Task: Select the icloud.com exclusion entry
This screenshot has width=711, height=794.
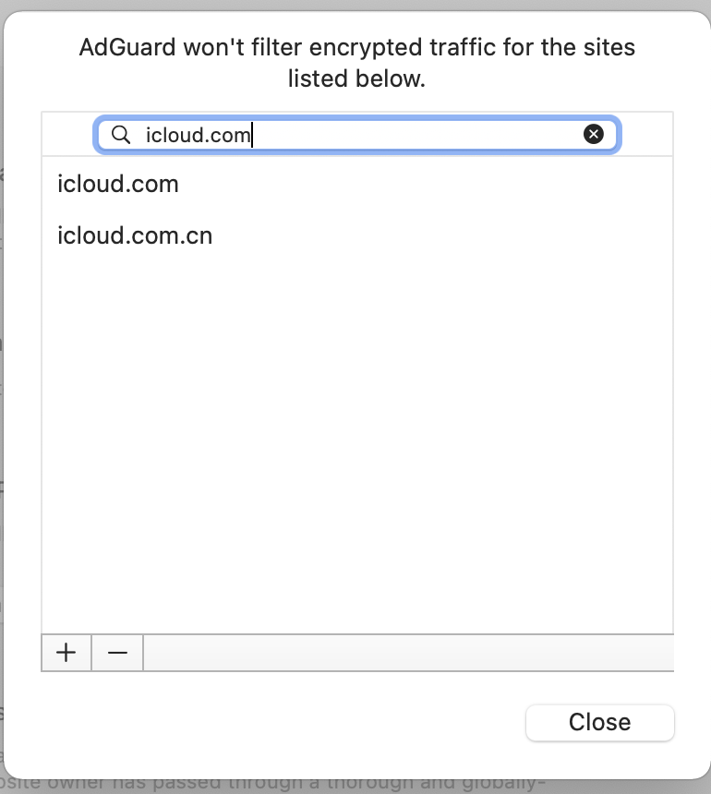Action: 117,184
